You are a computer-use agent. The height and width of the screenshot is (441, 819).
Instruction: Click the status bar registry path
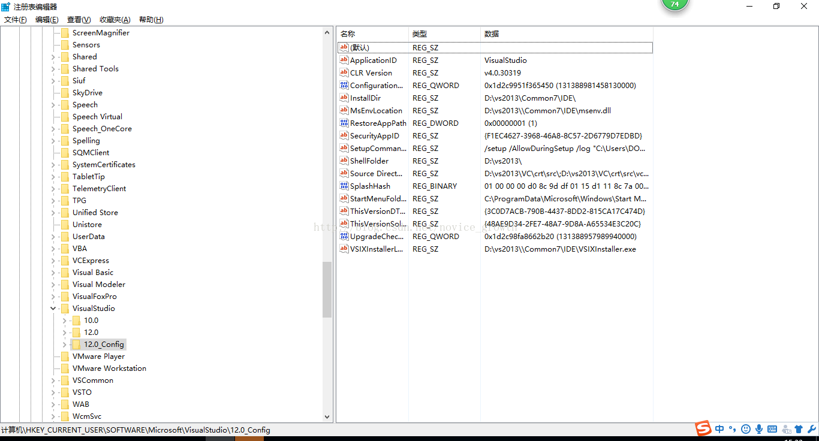136,430
